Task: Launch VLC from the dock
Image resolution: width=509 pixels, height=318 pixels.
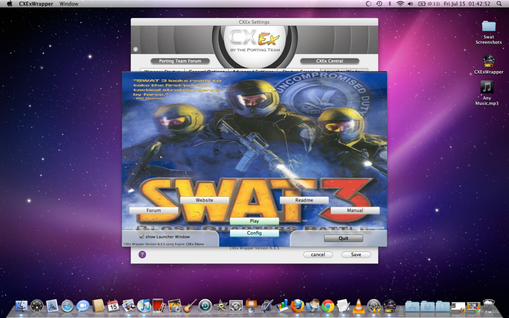Action: point(358,306)
